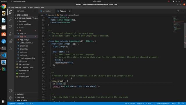Open README.md in the explorer
This screenshot has height=105, width=186.
[24, 71]
